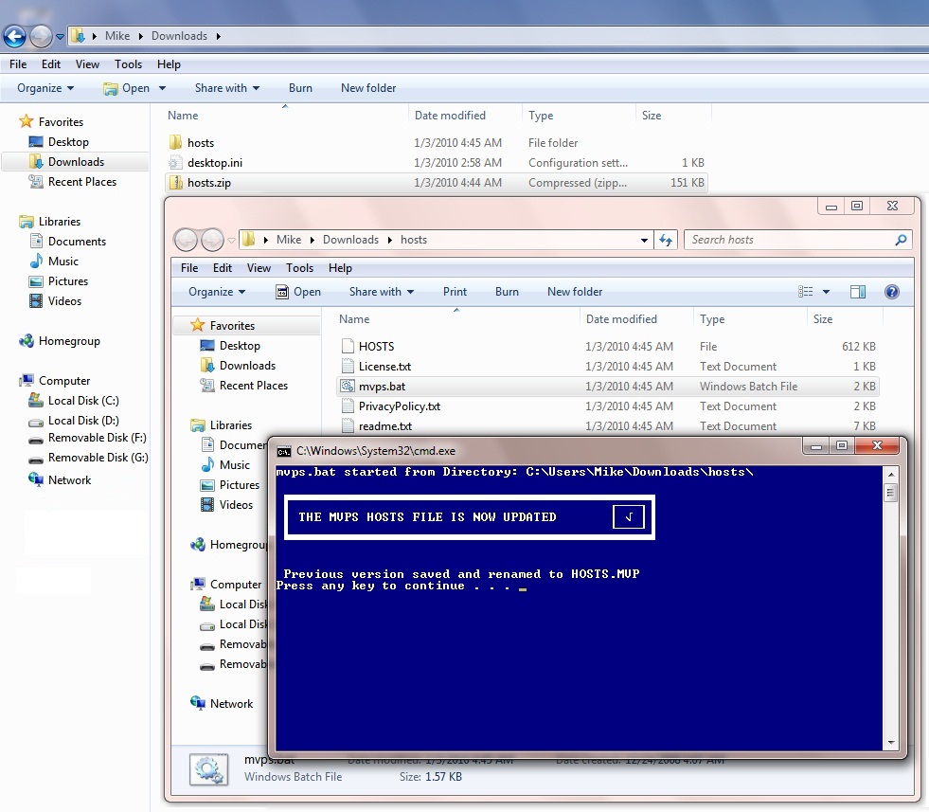Click the New folder button
Screen dimensions: 929x812
coord(574,292)
